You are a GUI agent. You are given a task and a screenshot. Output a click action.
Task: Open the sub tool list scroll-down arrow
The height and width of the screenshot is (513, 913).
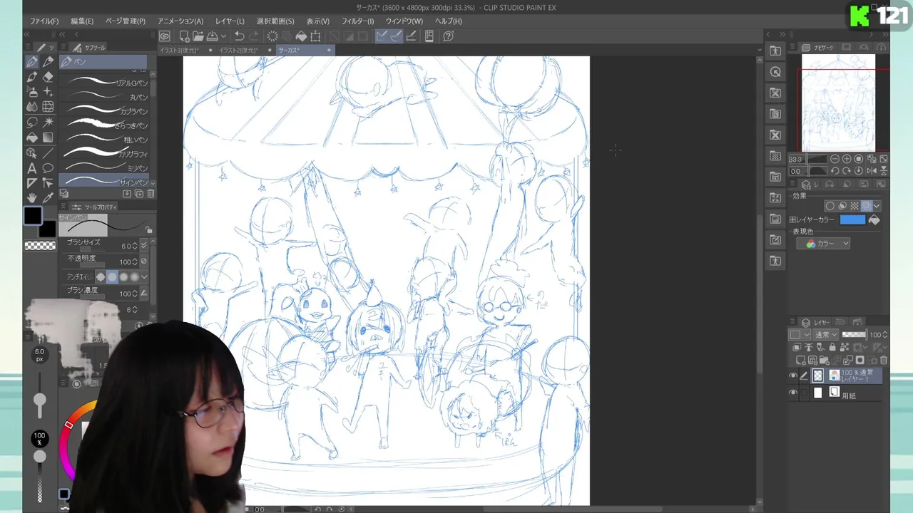point(153,182)
